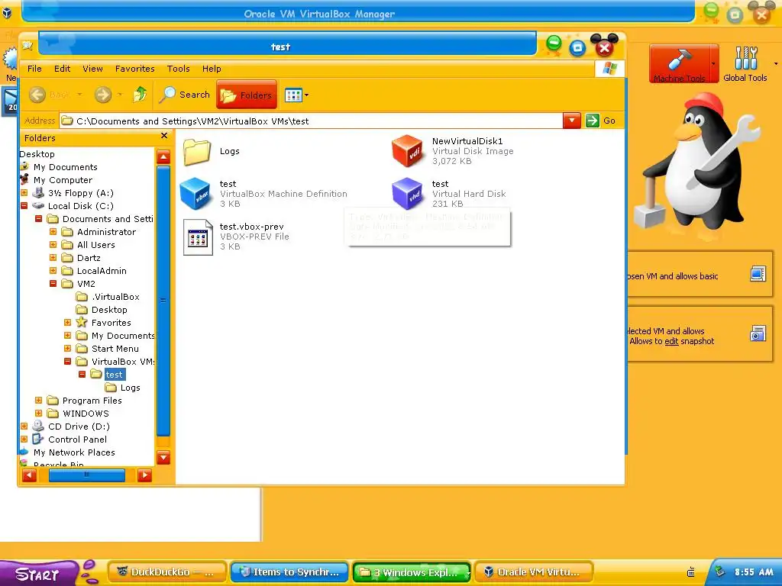
Task: Switch to Oracle VM VirtualBox taskbar button
Action: [534, 572]
